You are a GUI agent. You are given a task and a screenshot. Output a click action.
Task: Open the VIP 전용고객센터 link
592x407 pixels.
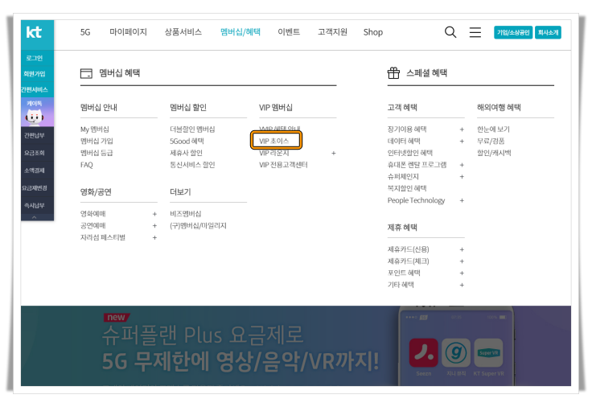tap(284, 165)
